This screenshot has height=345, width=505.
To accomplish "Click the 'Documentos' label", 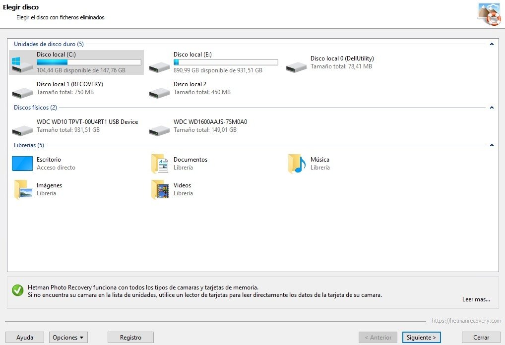I will (x=190, y=159).
